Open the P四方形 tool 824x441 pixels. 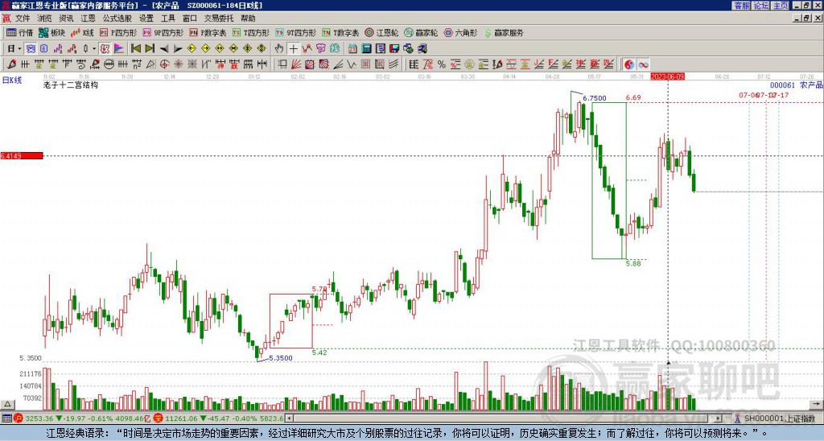point(118,32)
